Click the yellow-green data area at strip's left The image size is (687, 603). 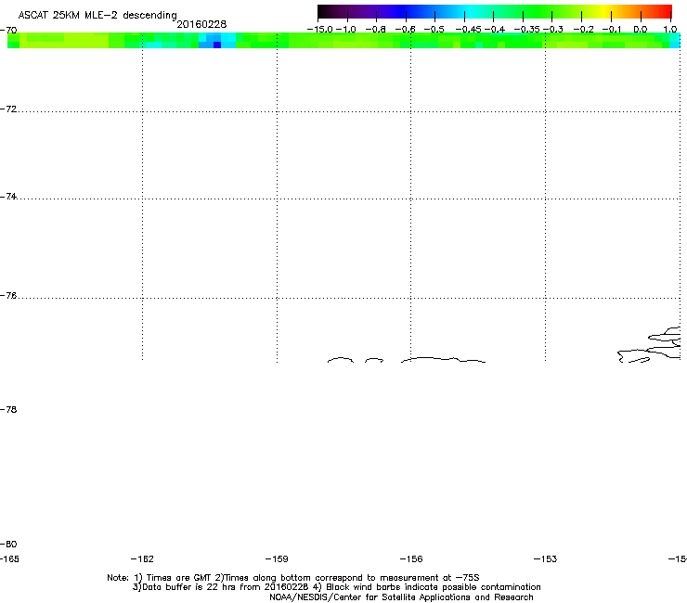tap(66, 40)
